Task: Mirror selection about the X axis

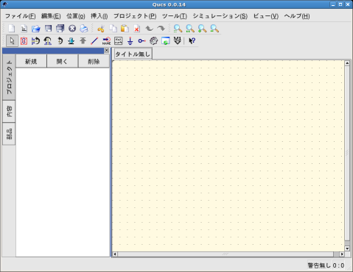Action: coord(35,40)
